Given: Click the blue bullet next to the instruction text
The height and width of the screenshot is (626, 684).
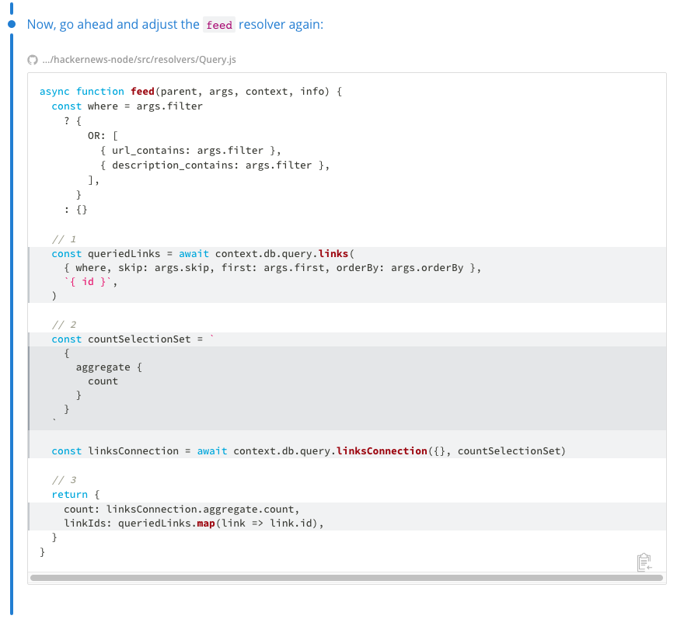Looking at the screenshot, I should (x=11, y=25).
